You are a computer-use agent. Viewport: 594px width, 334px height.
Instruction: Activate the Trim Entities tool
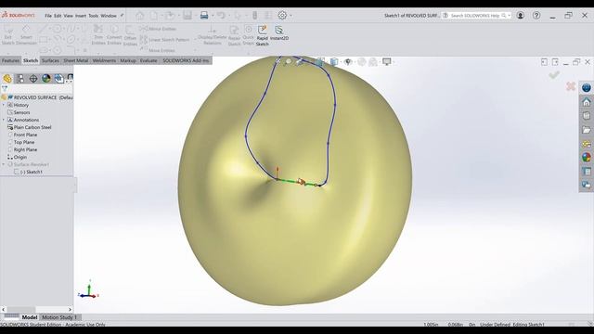pyautogui.click(x=98, y=35)
